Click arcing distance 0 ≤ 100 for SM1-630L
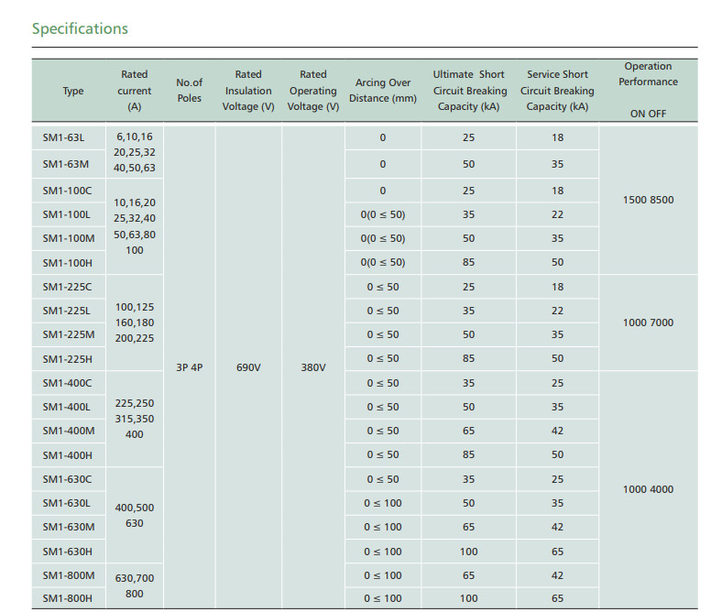This screenshot has height=612, width=711. pyautogui.click(x=383, y=503)
